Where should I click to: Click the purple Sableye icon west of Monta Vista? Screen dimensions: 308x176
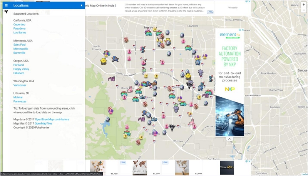click(112, 79)
